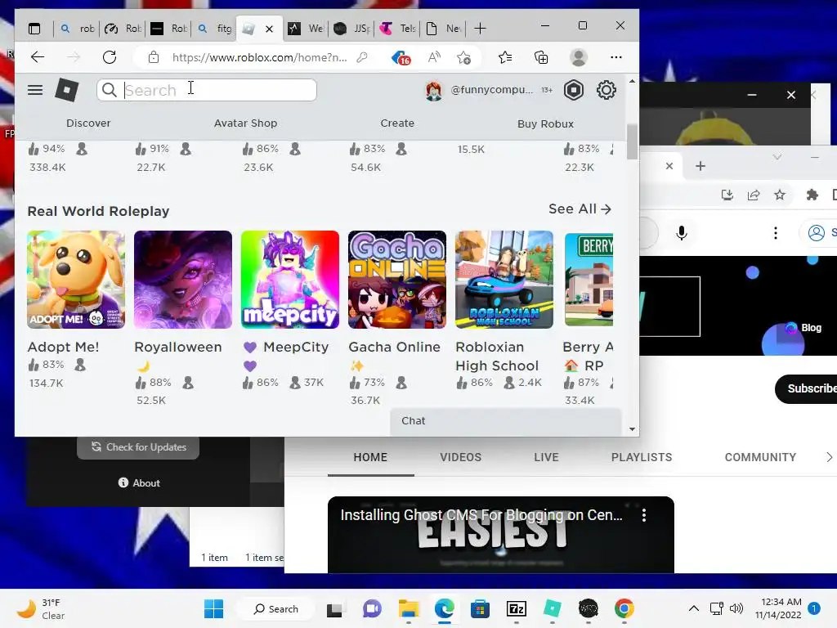Open Robloxian High School thumbnail

504,280
